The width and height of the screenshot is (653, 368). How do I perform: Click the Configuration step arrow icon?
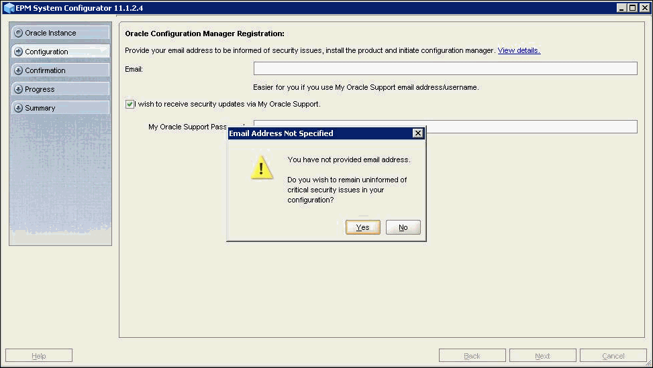[x=18, y=52]
